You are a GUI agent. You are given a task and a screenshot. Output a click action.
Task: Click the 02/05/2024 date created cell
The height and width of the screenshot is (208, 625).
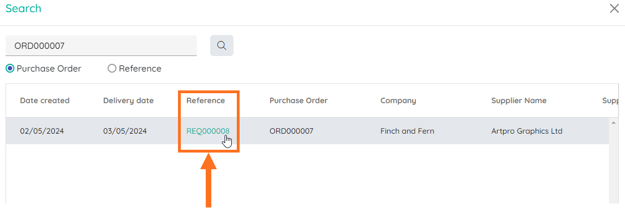point(42,131)
